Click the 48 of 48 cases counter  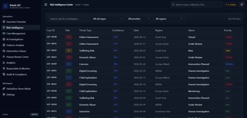(234, 19)
